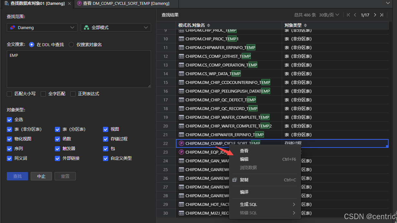
Task: Click the procedure icon on DM_COMP_CYCLE_SORT_TEMP row
Action: tap(181, 143)
